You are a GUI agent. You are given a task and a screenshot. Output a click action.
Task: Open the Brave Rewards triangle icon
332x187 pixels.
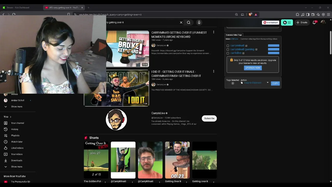256,15
